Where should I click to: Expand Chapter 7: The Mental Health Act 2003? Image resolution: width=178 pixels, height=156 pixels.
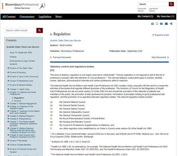point(8,122)
